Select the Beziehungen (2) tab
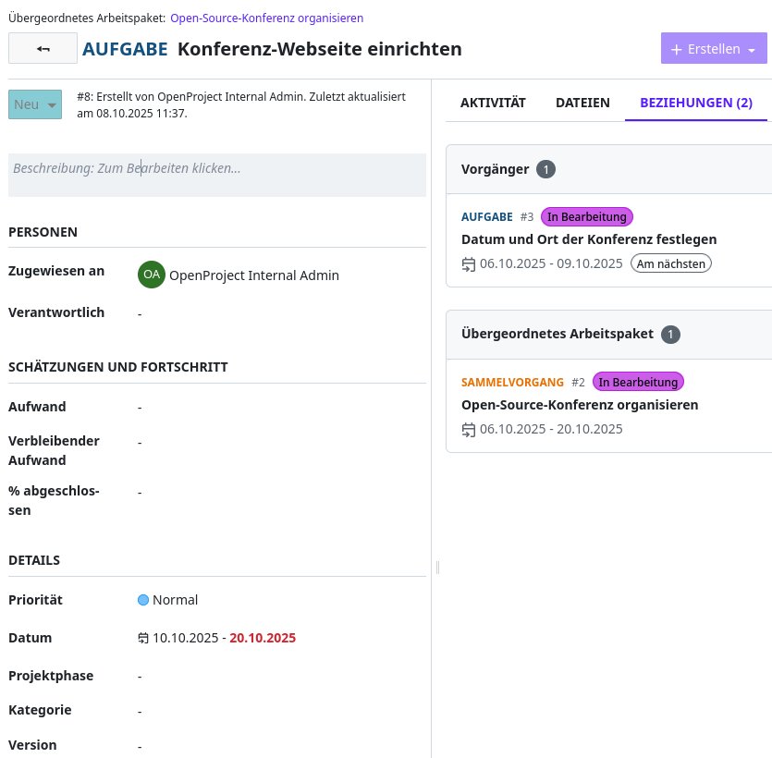Image resolution: width=772 pixels, height=758 pixels. click(x=695, y=103)
